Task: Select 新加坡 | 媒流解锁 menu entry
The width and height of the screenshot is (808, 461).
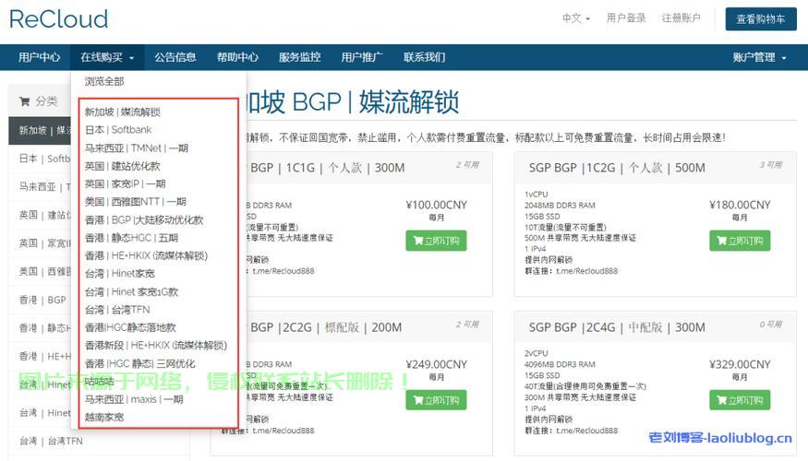Action: pos(123,112)
